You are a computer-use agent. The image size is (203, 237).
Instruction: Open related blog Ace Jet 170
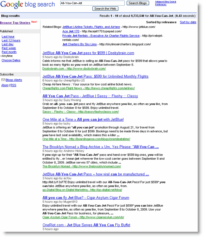[71, 31]
